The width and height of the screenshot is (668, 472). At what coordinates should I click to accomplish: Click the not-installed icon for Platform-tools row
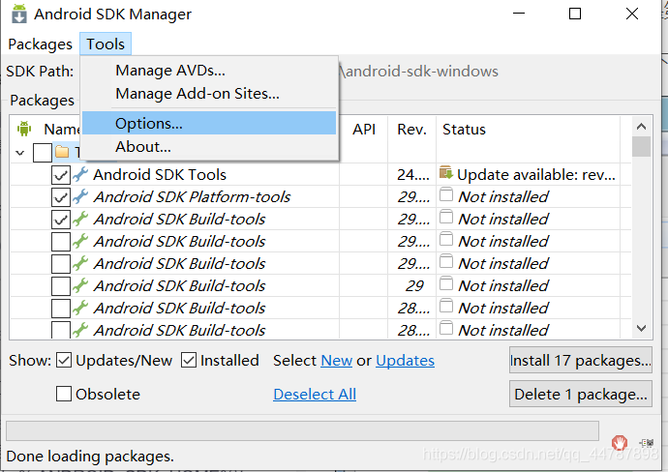tap(446, 194)
